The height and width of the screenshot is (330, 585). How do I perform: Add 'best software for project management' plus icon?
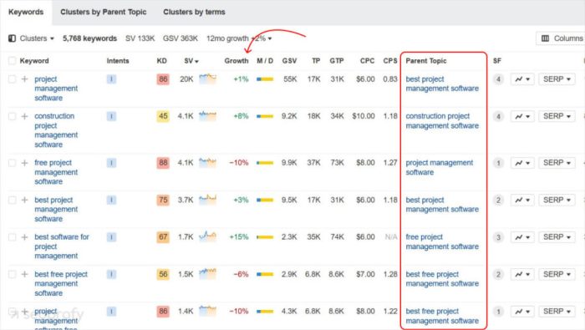[x=24, y=237]
